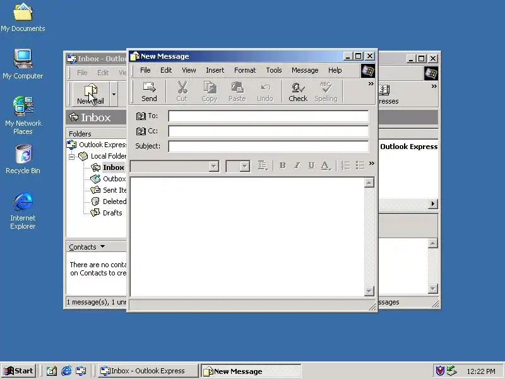The width and height of the screenshot is (505, 379).
Task: Open the New Mail dropdown arrow
Action: [114, 94]
